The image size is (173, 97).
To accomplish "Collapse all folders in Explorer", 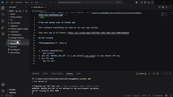I will pos(26,11).
